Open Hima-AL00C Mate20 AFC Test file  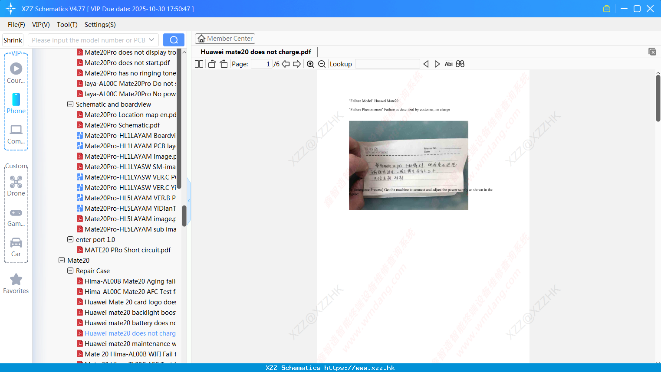pyautogui.click(x=127, y=291)
